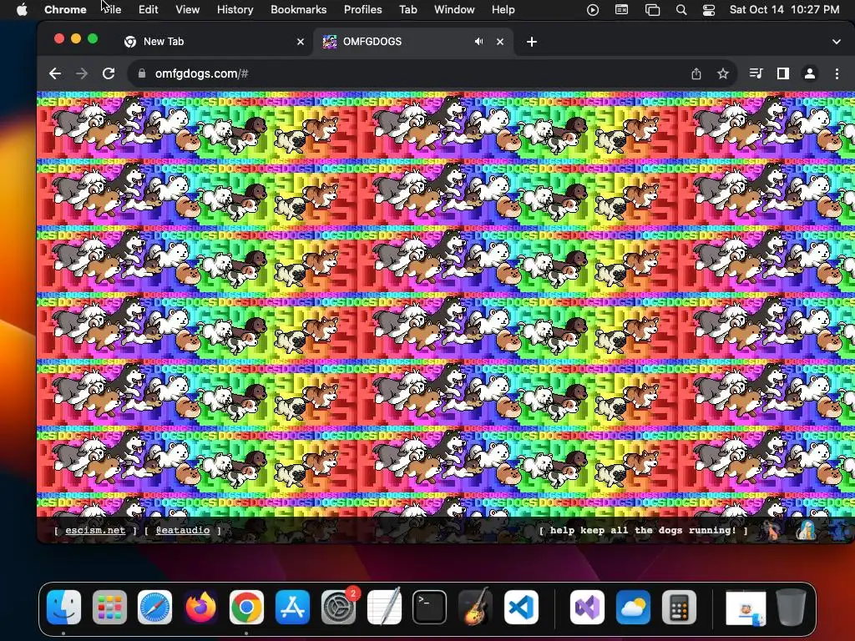Open Calculator from the Dock

click(679, 608)
